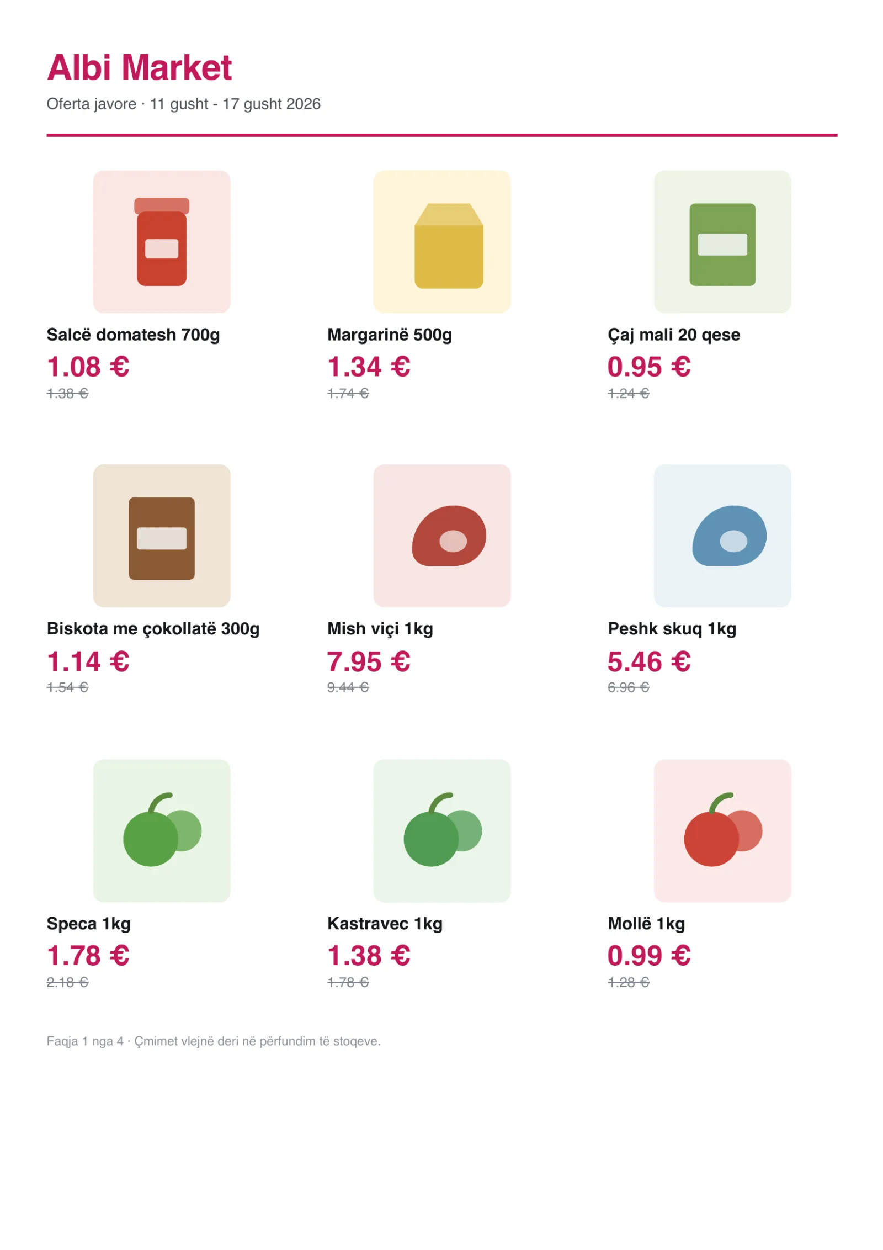Select the red veal meat icon
The image size is (883, 1250).
(x=441, y=535)
